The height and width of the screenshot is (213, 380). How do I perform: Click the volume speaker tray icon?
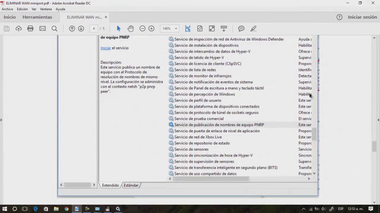point(323,209)
